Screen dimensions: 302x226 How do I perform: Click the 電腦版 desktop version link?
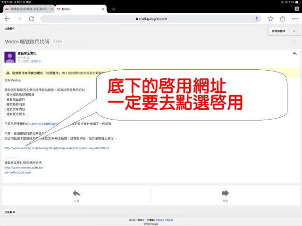(169, 220)
